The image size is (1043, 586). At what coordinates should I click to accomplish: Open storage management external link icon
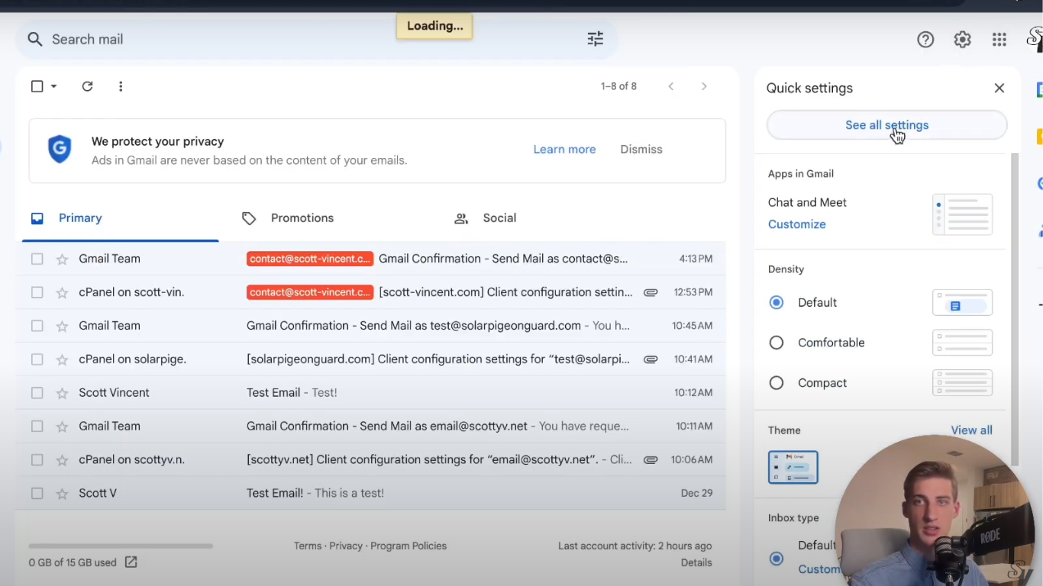[x=131, y=562]
